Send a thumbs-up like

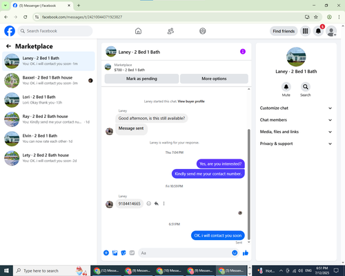click(246, 253)
